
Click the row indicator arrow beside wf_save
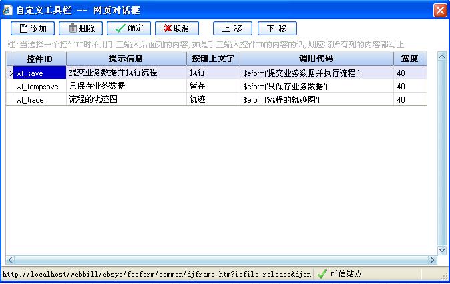(x=10, y=73)
